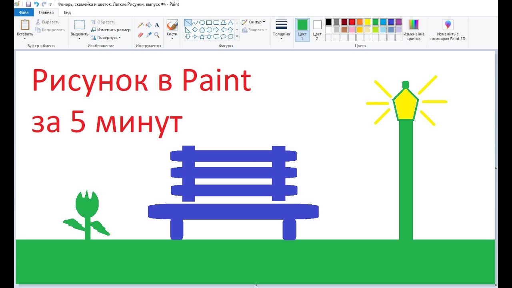
Task: Pick the yellow color swatch
Action: click(x=368, y=22)
